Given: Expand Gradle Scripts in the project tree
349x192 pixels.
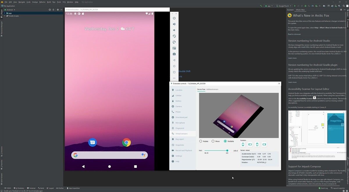Looking at the screenshot, I should click(4, 16).
